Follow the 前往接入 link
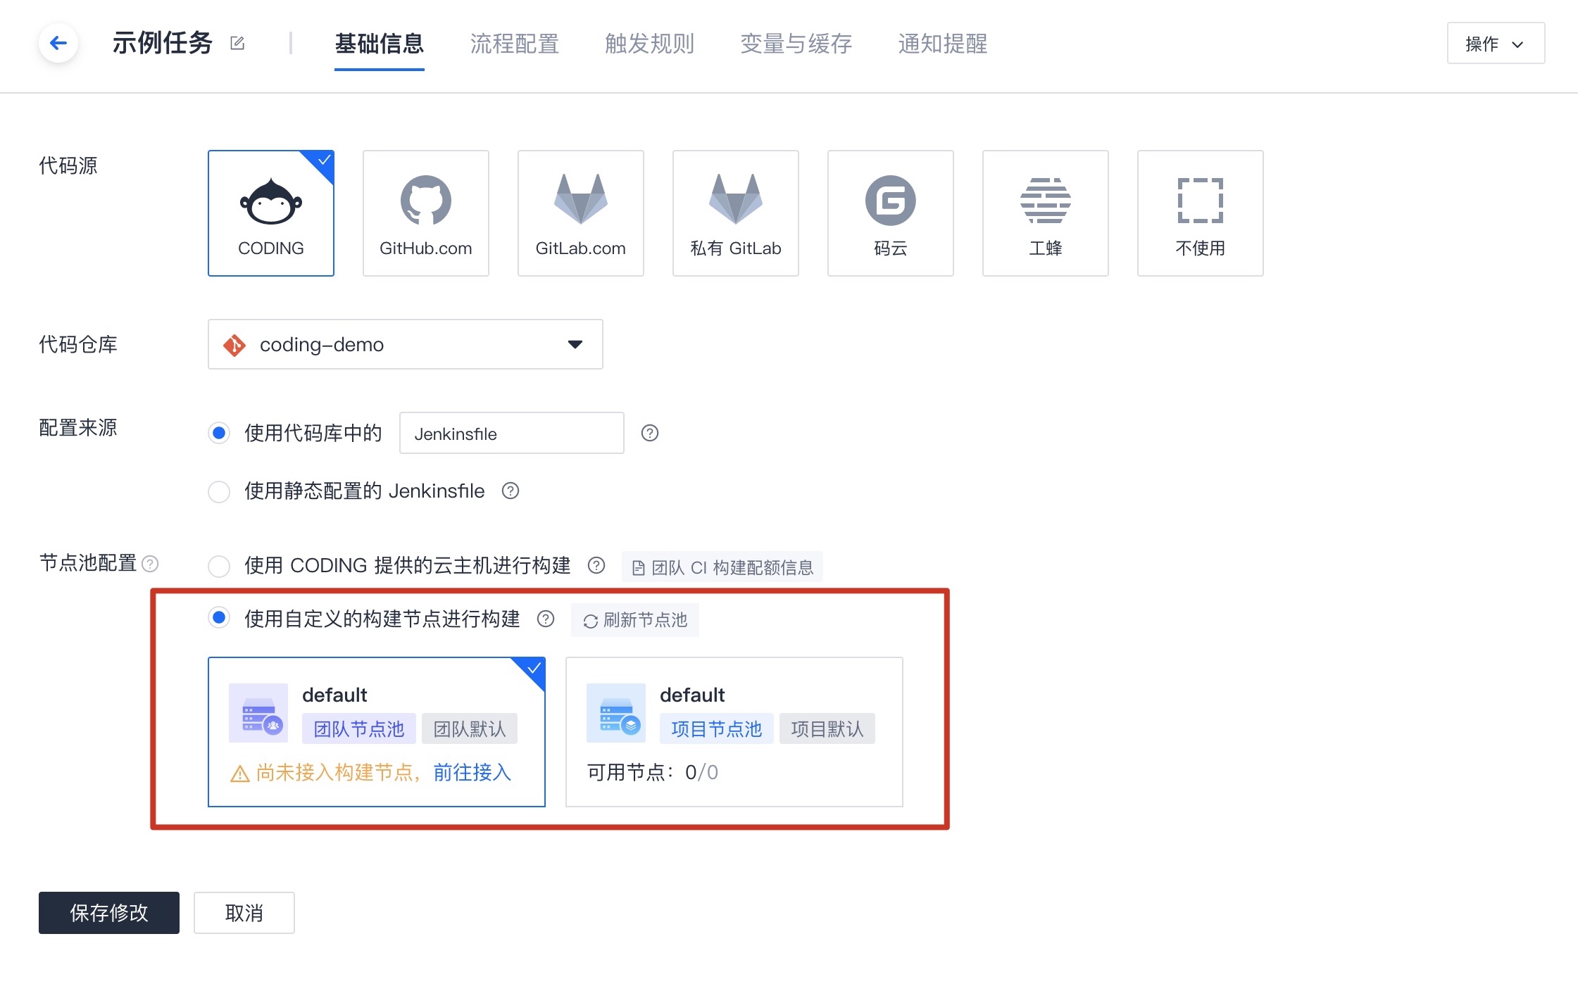The image size is (1578, 991). coord(472,773)
